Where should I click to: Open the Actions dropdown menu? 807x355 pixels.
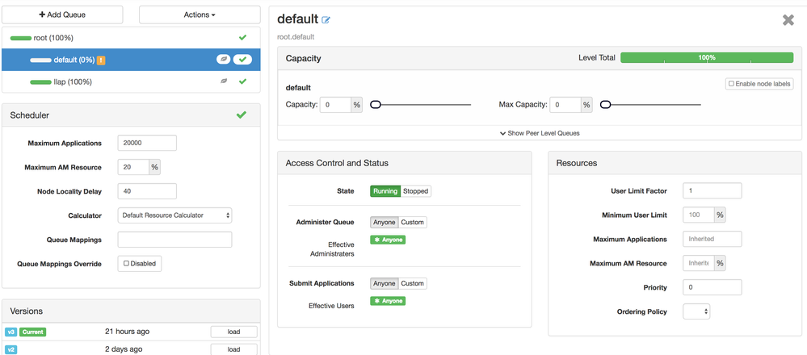coord(199,15)
